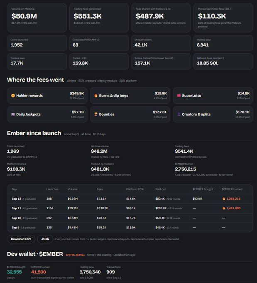Viewport: 257px width, 283px height.
Task: Click the Daily Jackpots slot icon
Action: (13, 114)
